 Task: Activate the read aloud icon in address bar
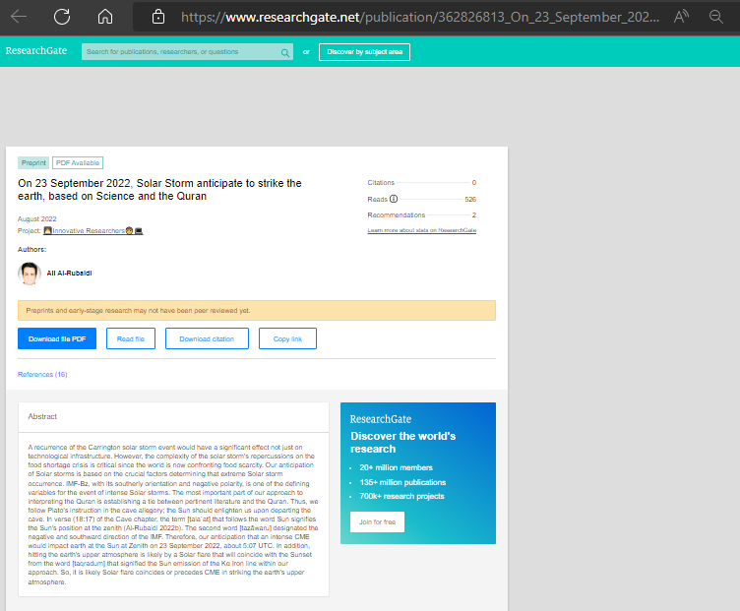(681, 17)
